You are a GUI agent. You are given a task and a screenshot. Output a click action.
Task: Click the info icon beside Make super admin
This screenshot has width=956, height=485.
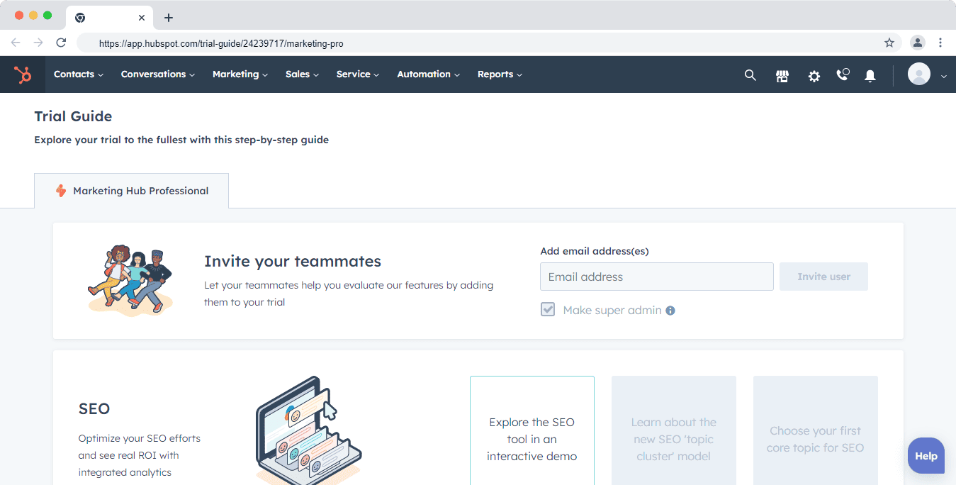tap(670, 311)
